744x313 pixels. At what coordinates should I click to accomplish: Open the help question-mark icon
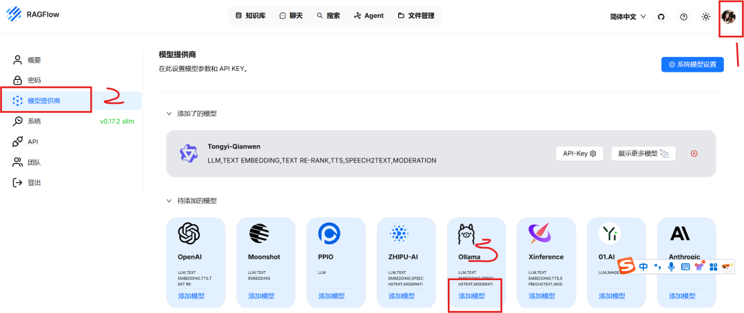683,17
